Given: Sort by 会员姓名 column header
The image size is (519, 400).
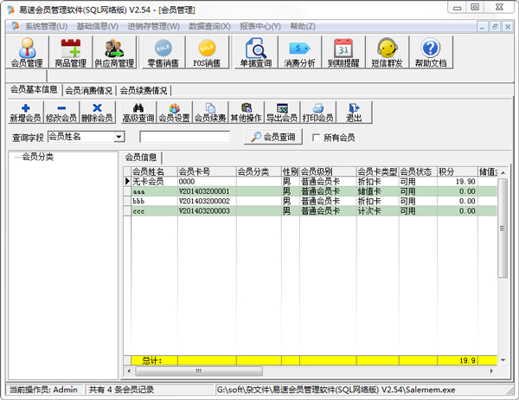Looking at the screenshot, I should pyautogui.click(x=154, y=171).
